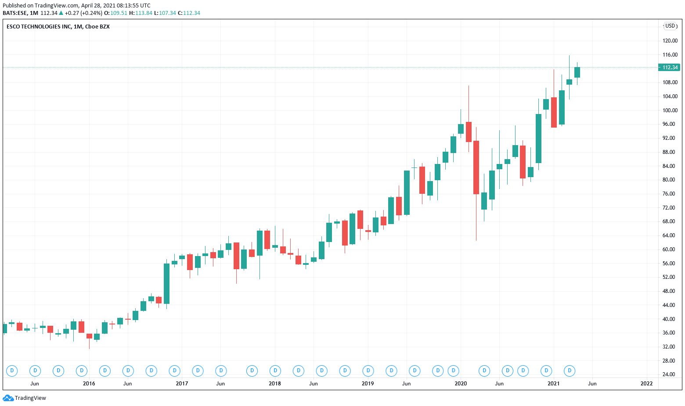Click the L:107.34 low value in the header
The width and height of the screenshot is (685, 406).
tap(165, 13)
